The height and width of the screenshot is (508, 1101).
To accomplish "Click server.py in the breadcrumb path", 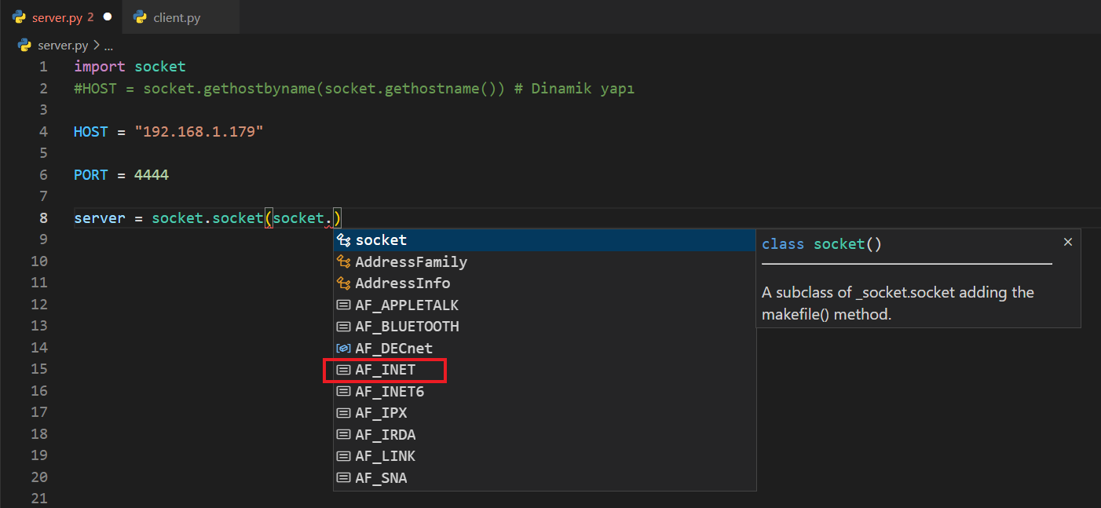I will tap(64, 46).
